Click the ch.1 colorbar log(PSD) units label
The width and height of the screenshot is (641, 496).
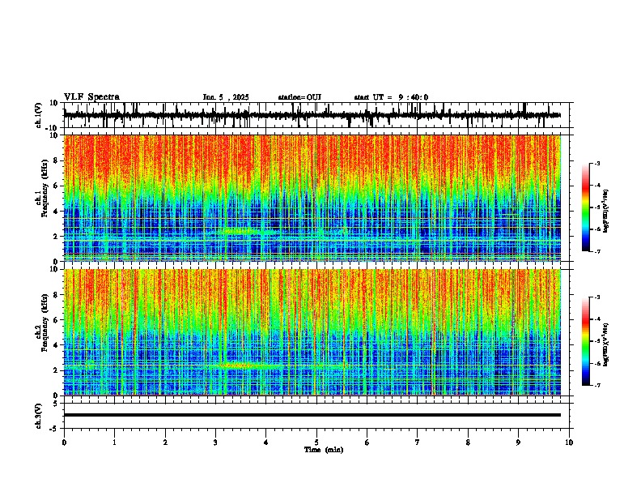[x=605, y=211]
